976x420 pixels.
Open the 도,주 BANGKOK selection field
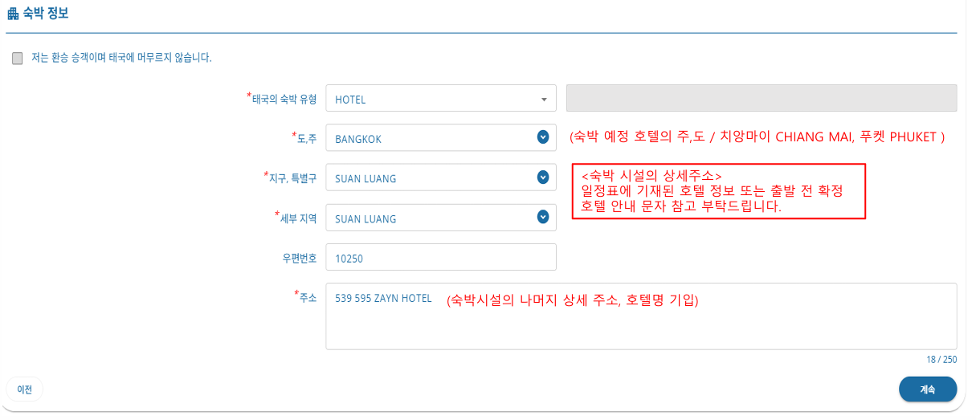[x=441, y=138]
